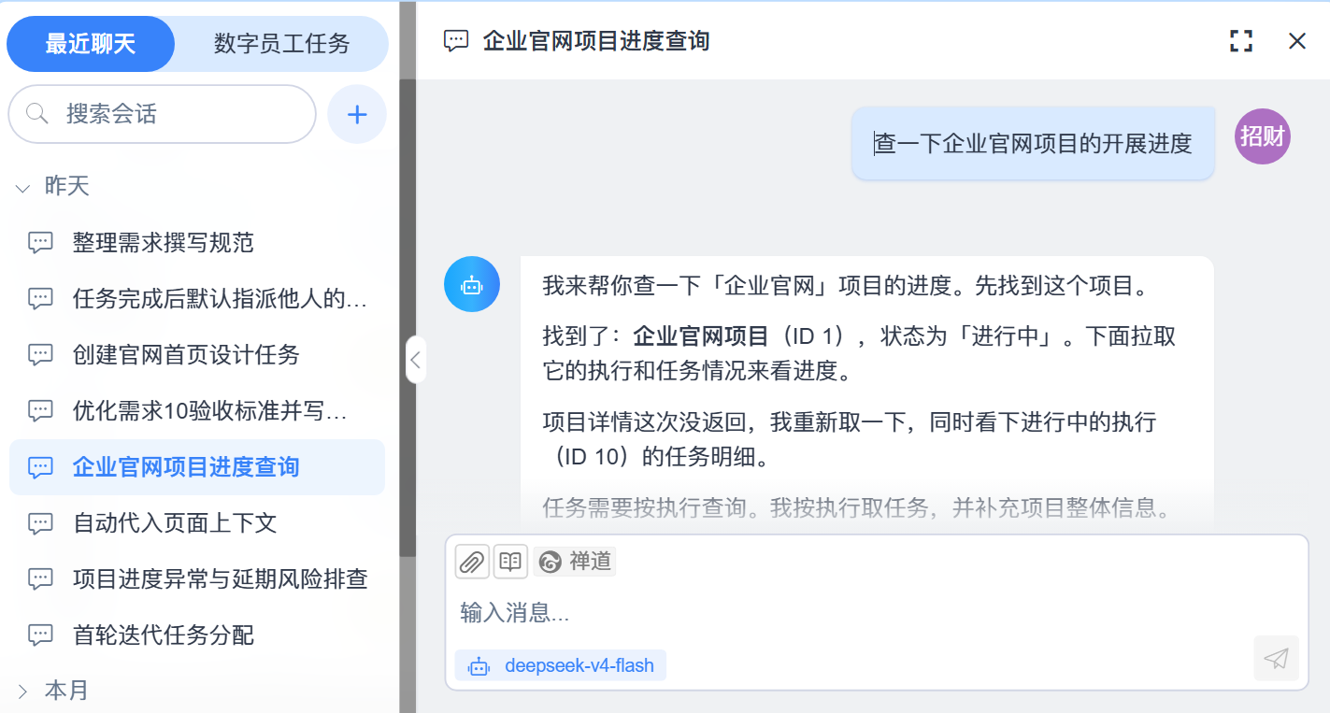This screenshot has height=713, width=1330.
Task: Click the chat icon beside 整理需求撰写规范
Action: [40, 243]
